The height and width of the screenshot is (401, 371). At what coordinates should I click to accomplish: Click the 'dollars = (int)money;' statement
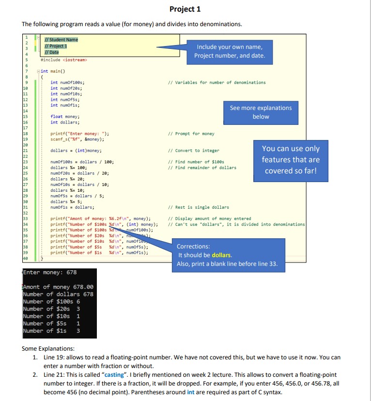[x=76, y=151]
